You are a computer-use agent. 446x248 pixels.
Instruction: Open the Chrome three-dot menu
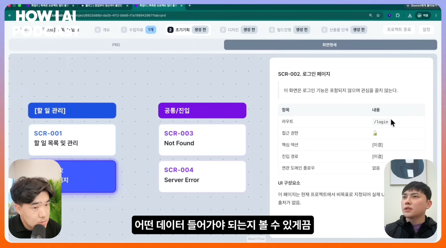436,15
